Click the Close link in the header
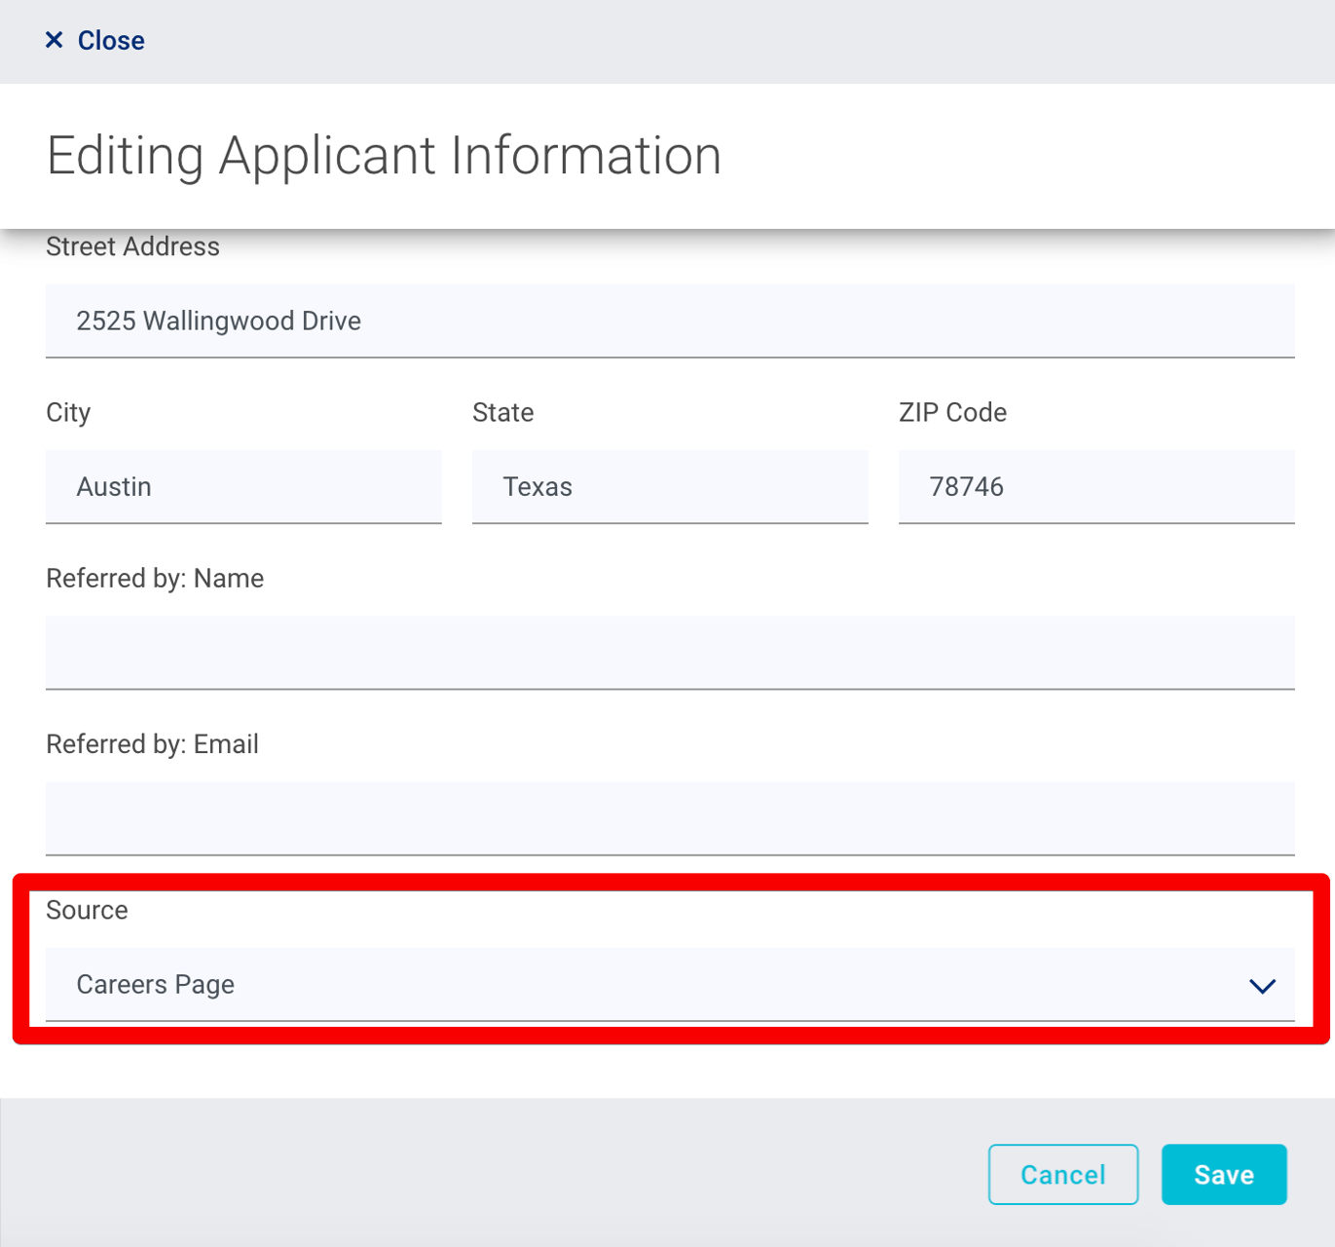1335x1247 pixels. click(x=109, y=40)
